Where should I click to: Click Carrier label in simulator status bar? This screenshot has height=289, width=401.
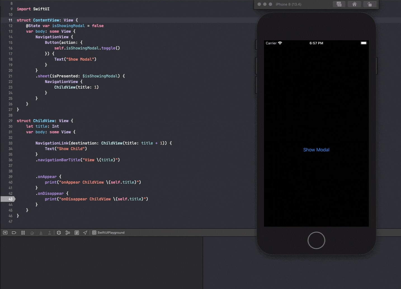[x=271, y=43]
